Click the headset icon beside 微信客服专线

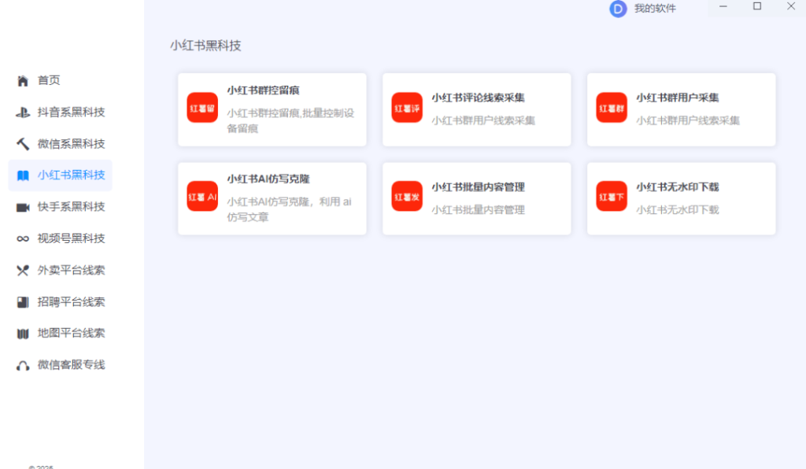[x=22, y=364]
